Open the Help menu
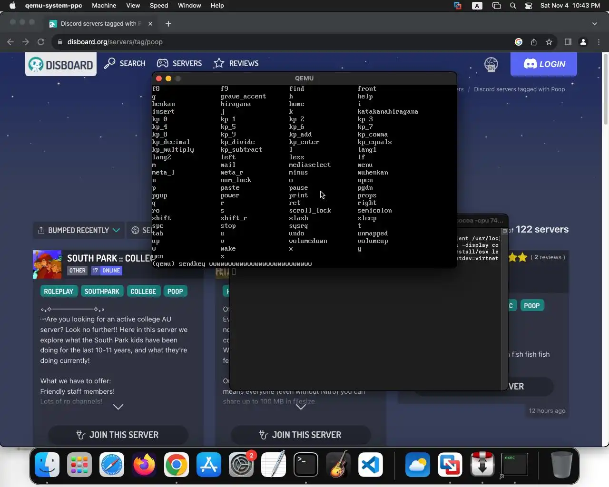 (x=217, y=6)
